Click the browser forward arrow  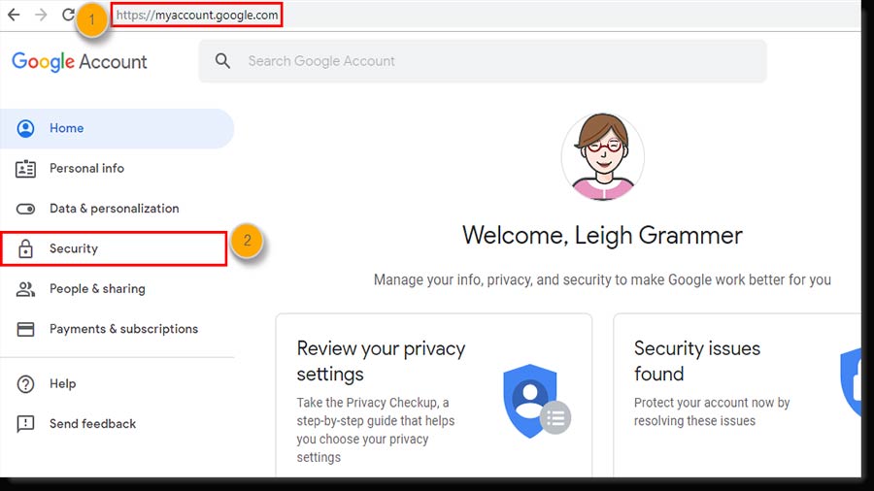coord(41,15)
